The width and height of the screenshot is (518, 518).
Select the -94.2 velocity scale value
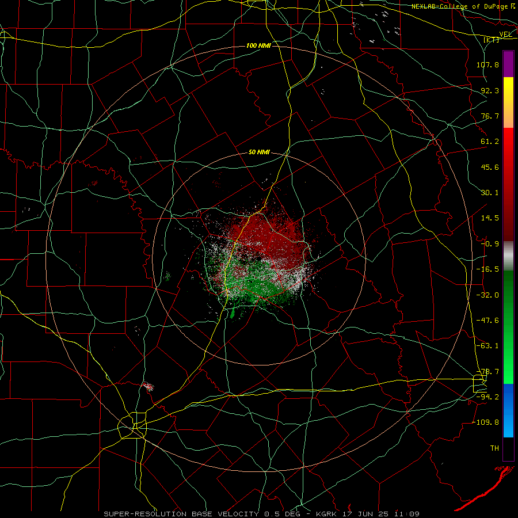pyautogui.click(x=487, y=397)
